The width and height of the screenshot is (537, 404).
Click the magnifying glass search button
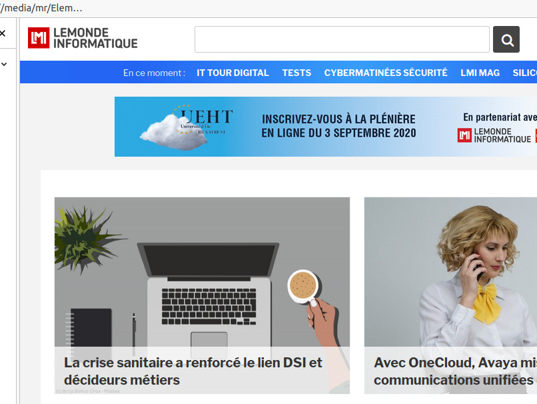pos(506,39)
